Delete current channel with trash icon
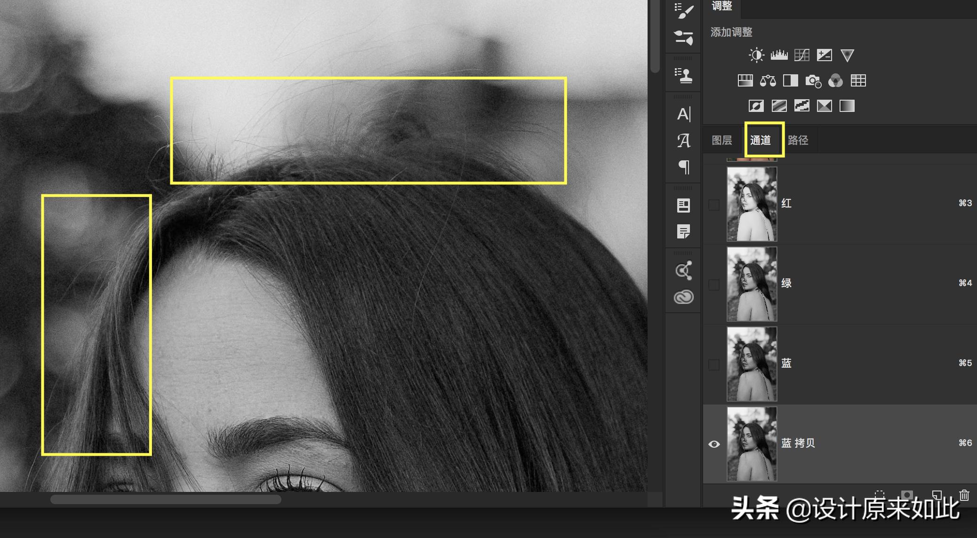 click(x=964, y=495)
